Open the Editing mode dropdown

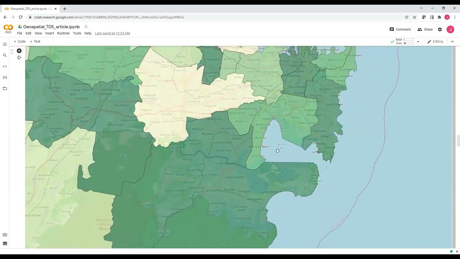tap(435, 41)
